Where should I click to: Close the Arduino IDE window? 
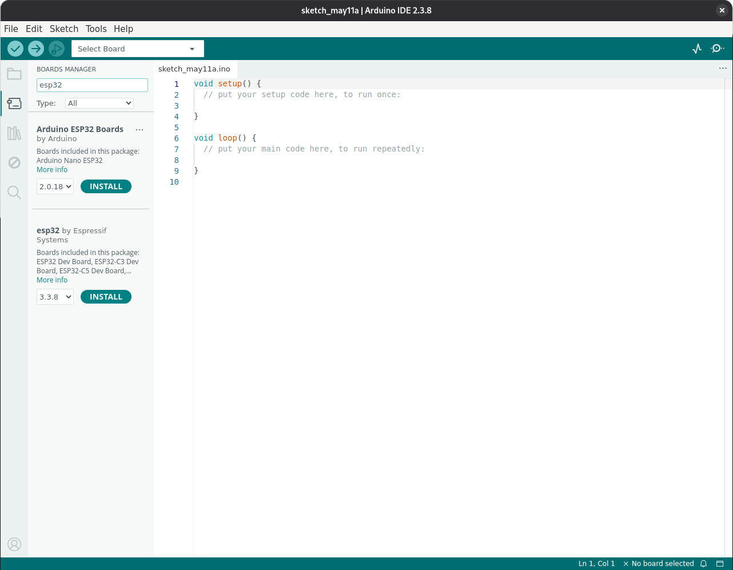(722, 10)
